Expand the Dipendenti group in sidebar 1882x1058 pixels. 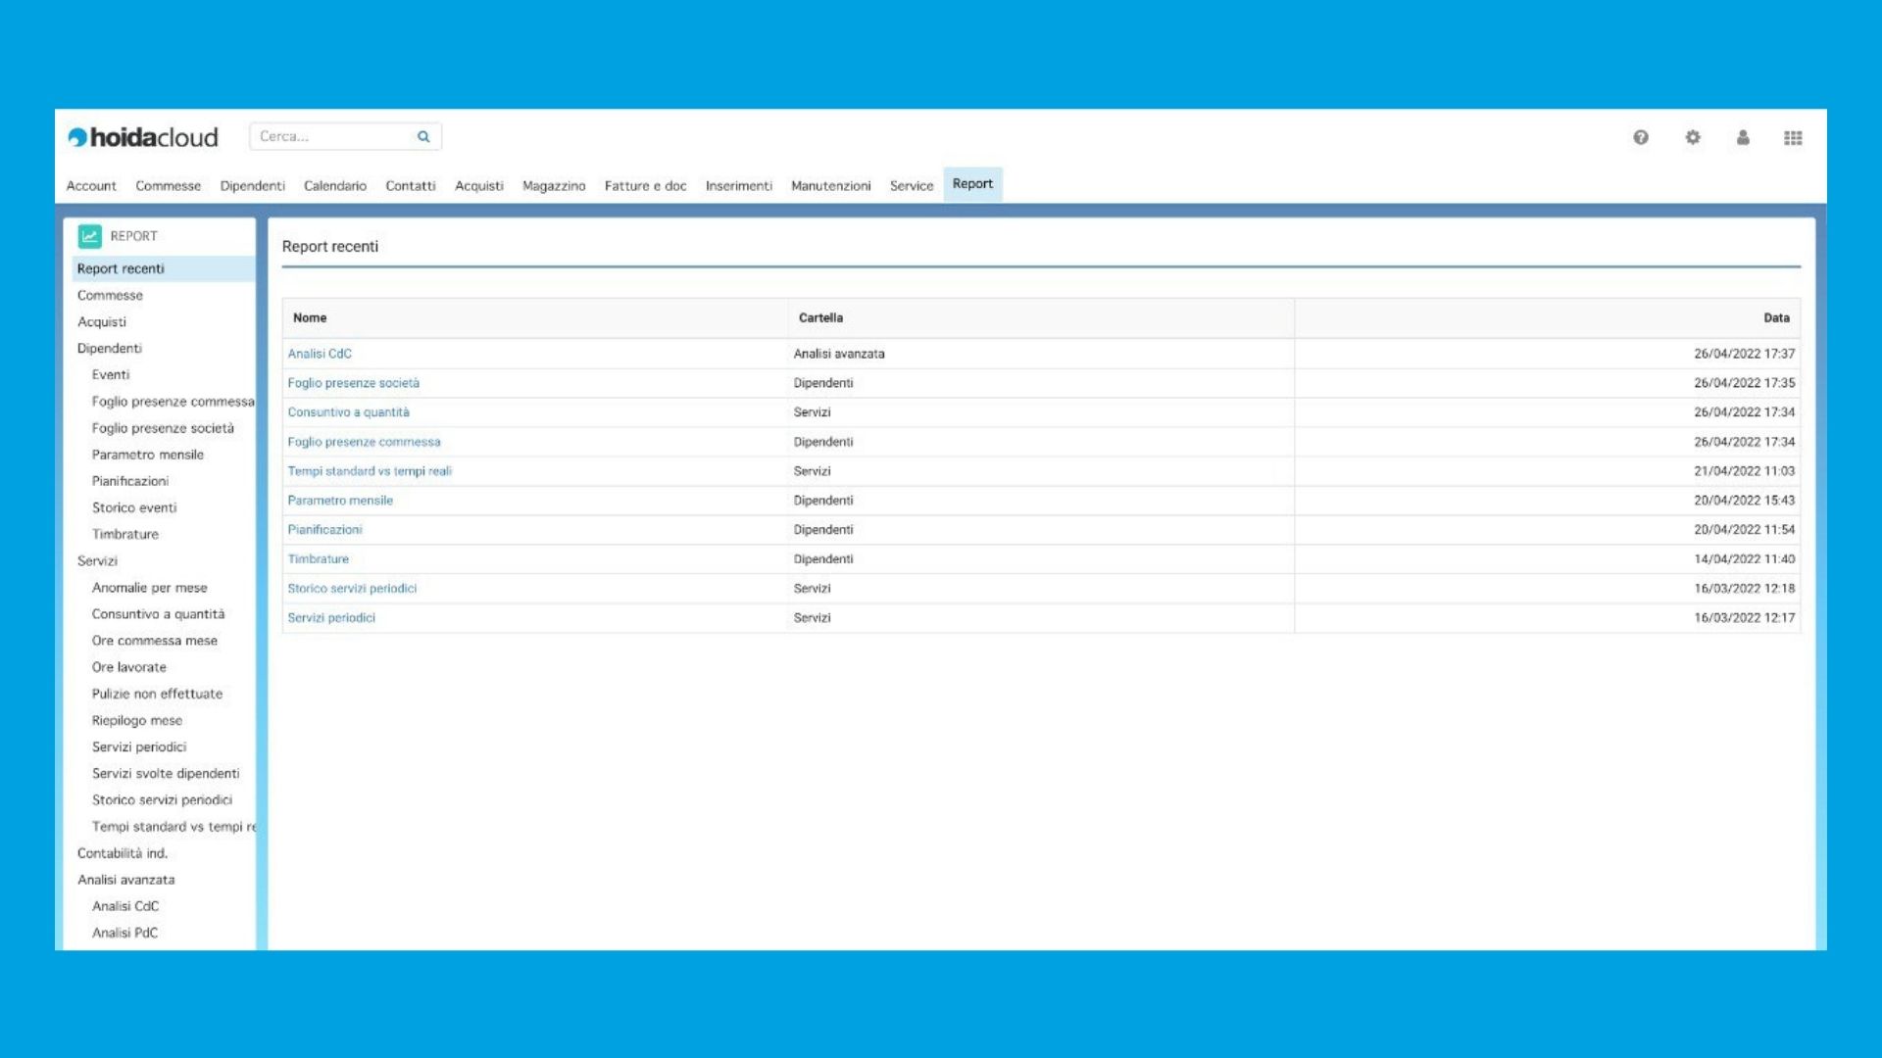[x=110, y=348]
